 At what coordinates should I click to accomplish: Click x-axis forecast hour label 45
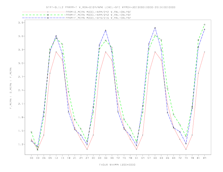[x=124, y=158]
